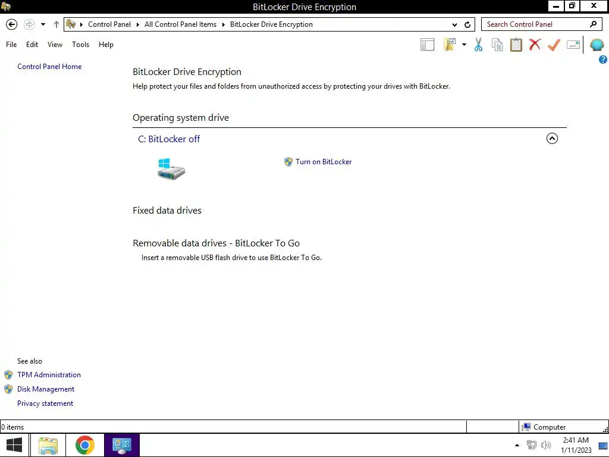Open the View menu
Screen dimensions: 609x457
[55, 45]
